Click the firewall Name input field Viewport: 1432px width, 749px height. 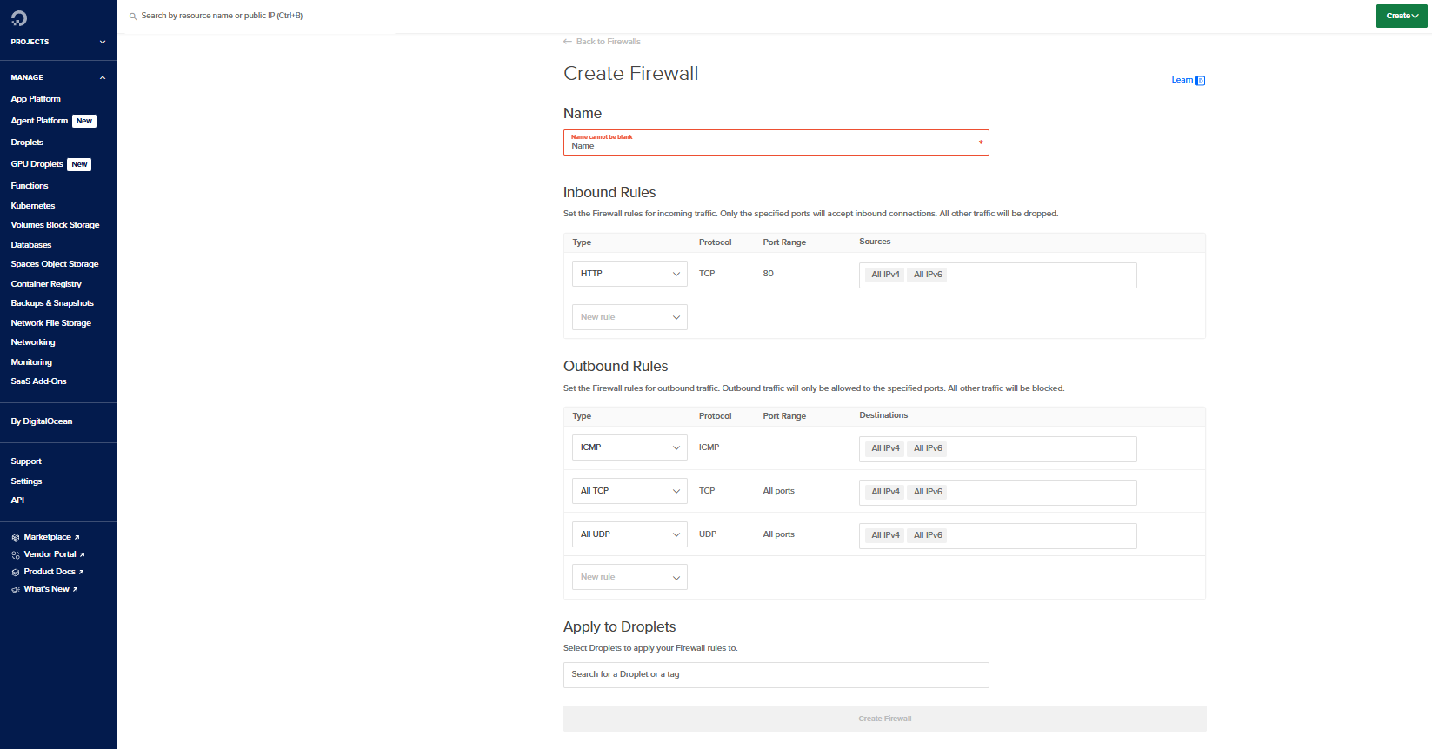pyautogui.click(x=776, y=143)
